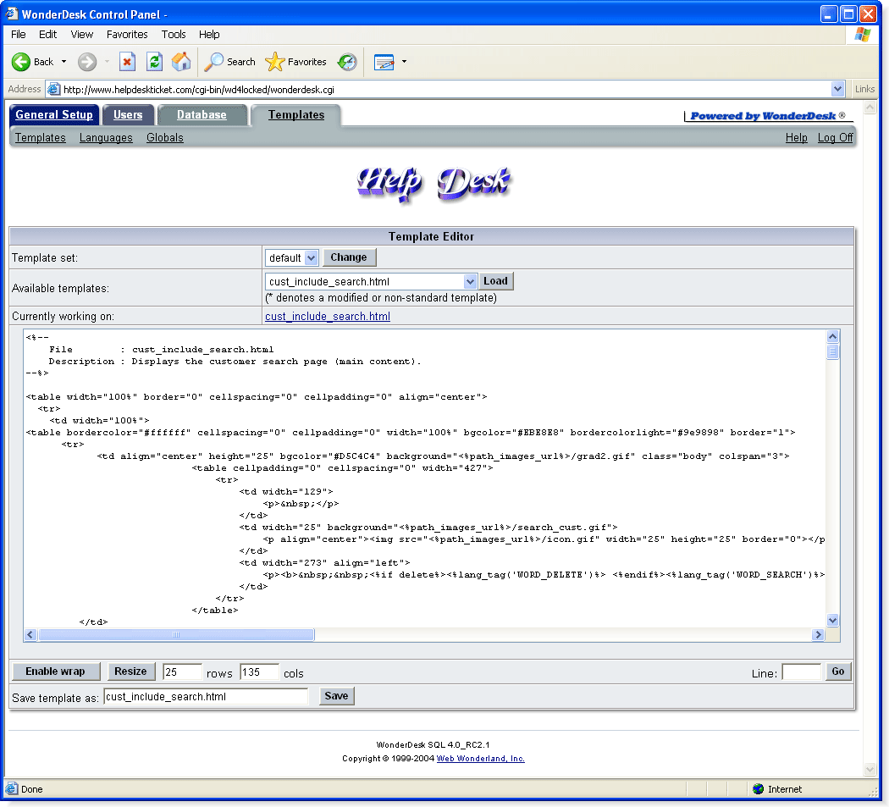Click the editor scroll down arrow
Screen dimensions: 889x807
832,620
